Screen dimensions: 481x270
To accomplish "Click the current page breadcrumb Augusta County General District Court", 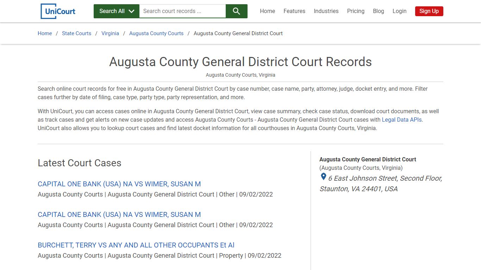I will click(x=238, y=33).
